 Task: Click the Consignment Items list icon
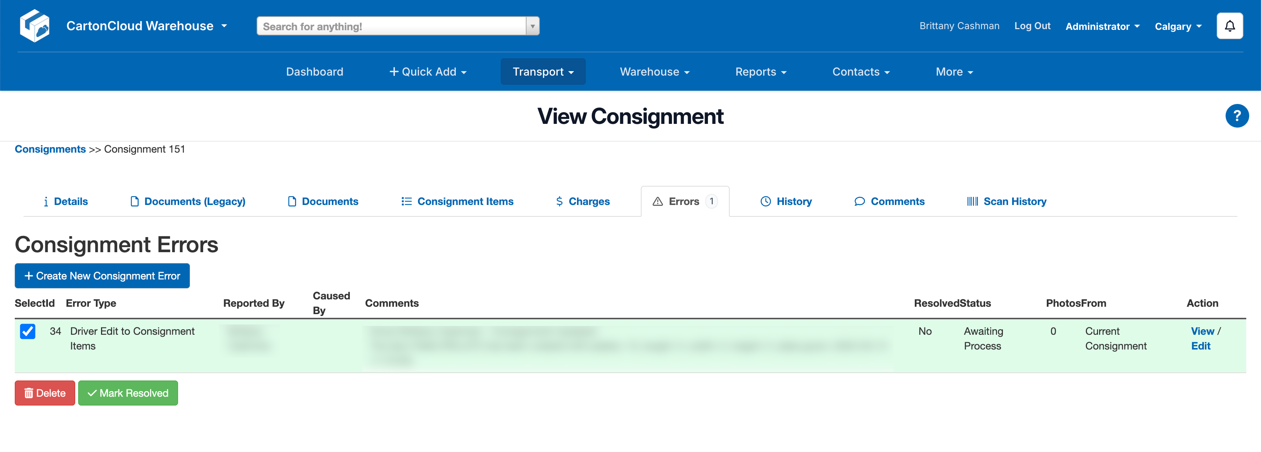406,201
